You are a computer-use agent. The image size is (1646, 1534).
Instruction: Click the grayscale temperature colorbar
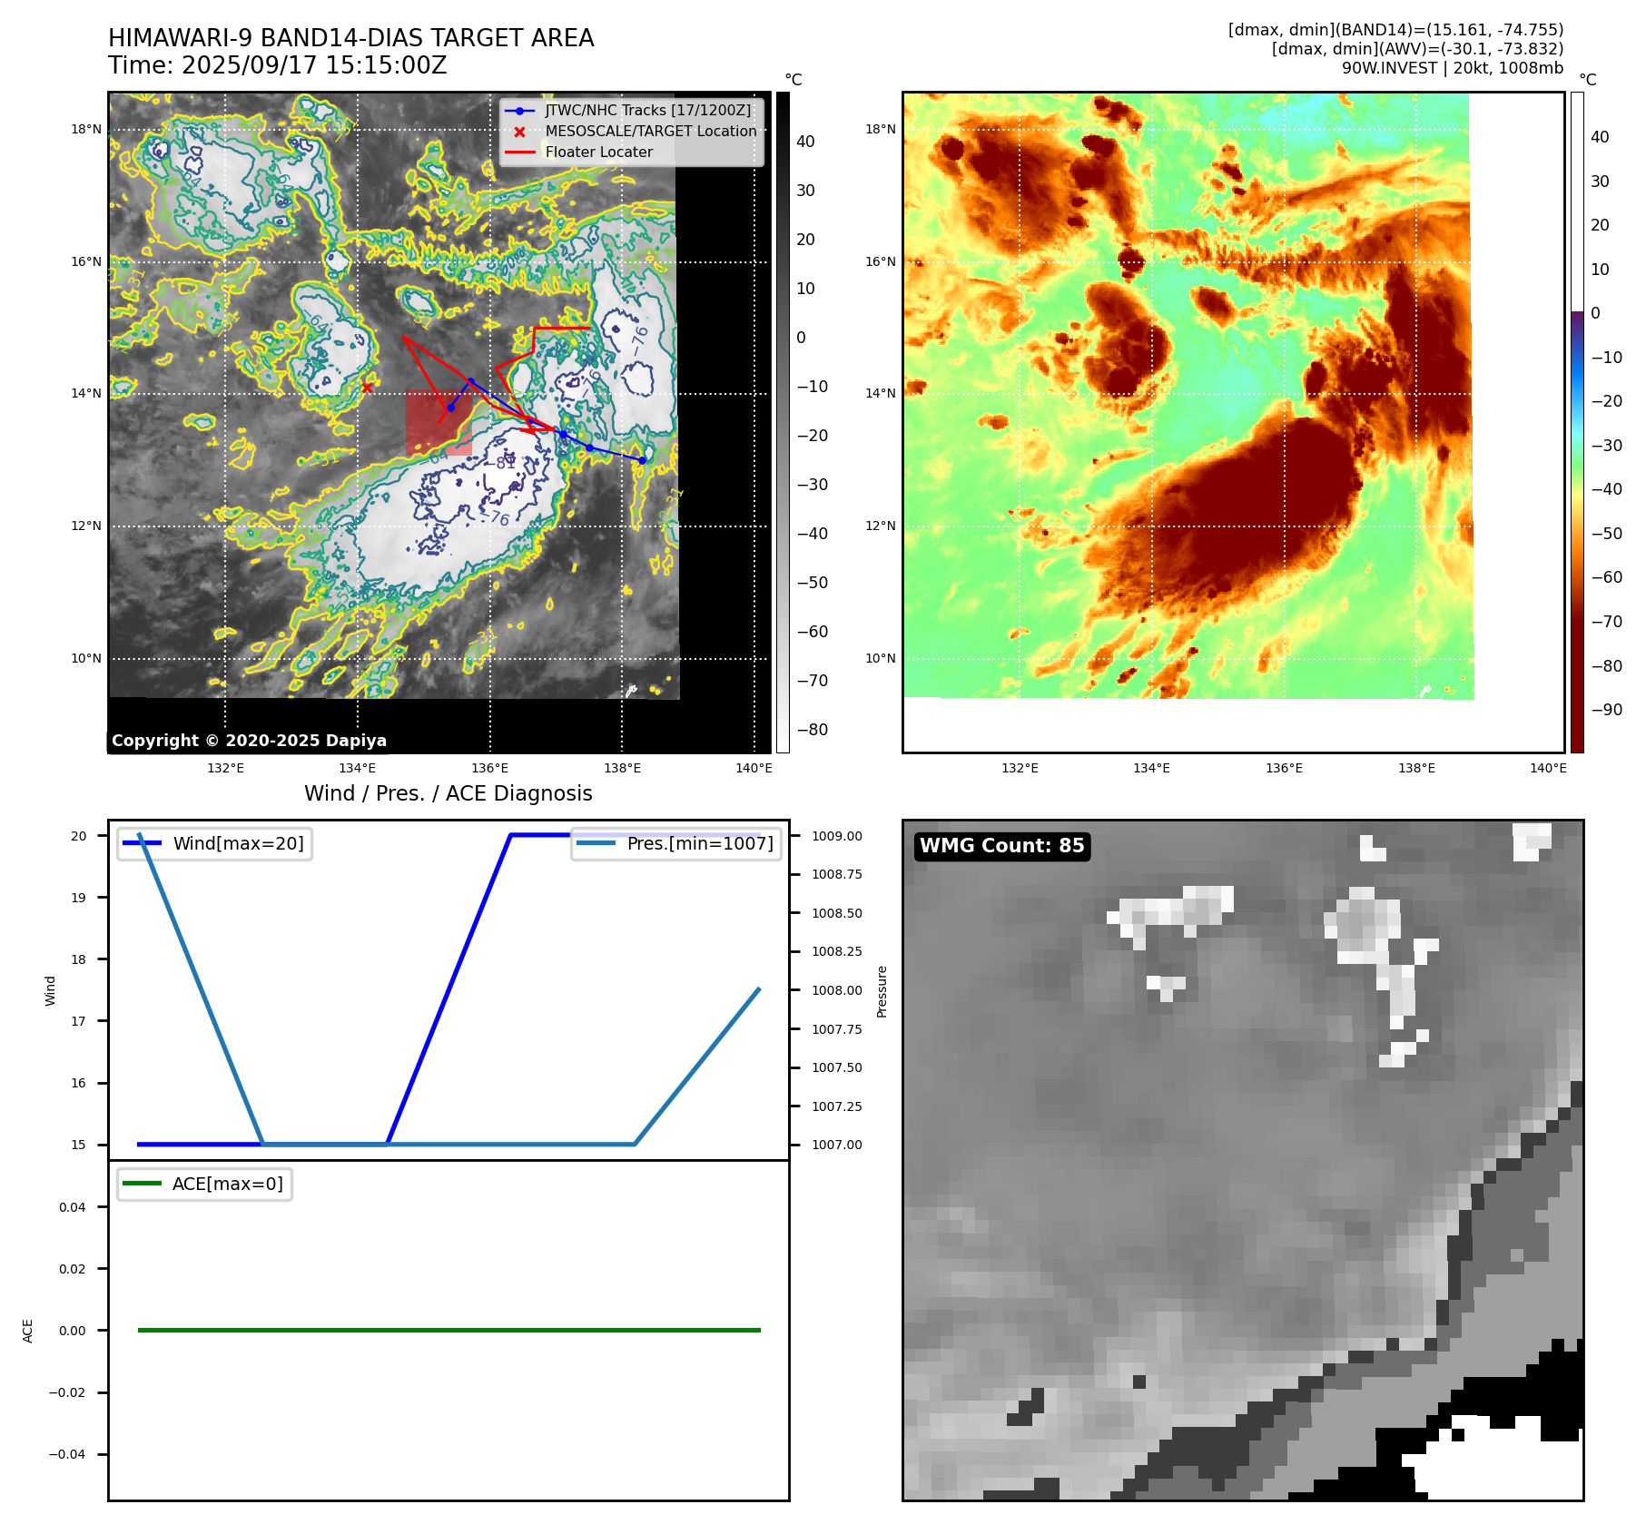[783, 422]
